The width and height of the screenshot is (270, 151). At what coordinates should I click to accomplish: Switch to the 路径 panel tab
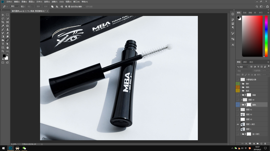(251, 62)
